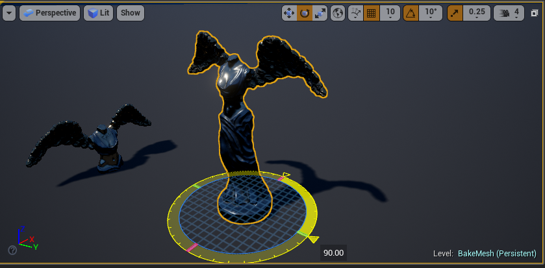Viewport: 545px width, 268px height.
Task: Open the Show flags menu
Action: [x=131, y=13]
